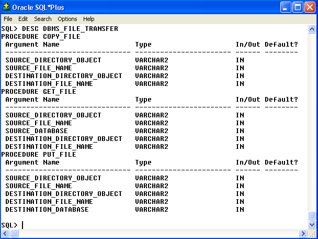Click DESTINATION_FILE_NAME under PUT_FILE

point(49,202)
